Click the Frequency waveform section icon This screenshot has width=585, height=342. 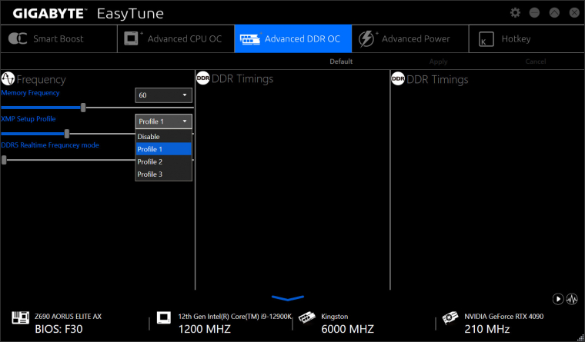[8, 79]
